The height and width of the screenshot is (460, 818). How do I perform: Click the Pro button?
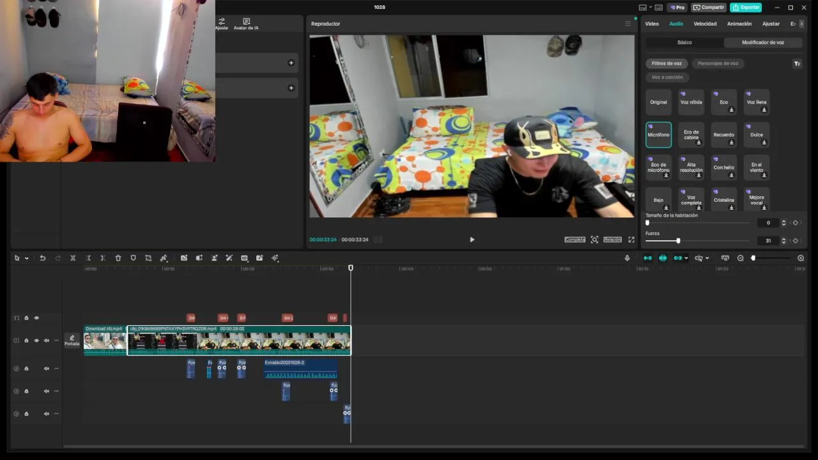pos(677,8)
